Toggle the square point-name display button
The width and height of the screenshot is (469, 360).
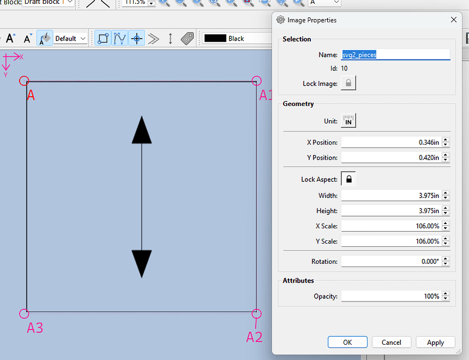pos(103,38)
